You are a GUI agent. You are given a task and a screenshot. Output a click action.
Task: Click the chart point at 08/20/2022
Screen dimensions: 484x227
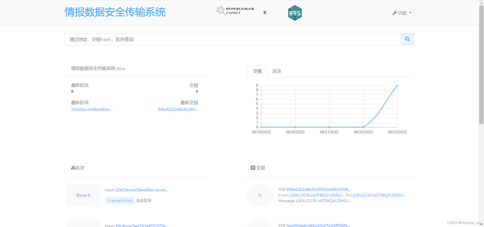(295, 127)
